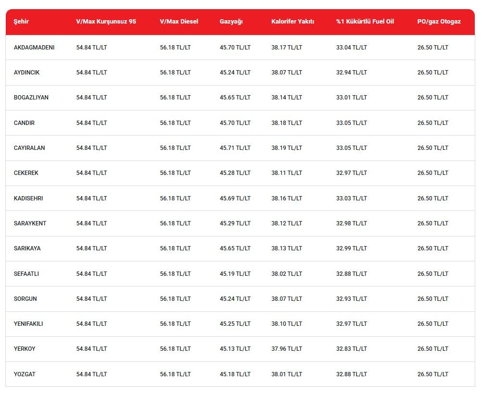Click AKDAGMADENI Kalorifer Yakıtı 38.17 TL/LT

click(287, 47)
